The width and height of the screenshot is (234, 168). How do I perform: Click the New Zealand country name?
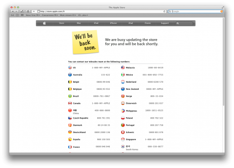[132, 89]
